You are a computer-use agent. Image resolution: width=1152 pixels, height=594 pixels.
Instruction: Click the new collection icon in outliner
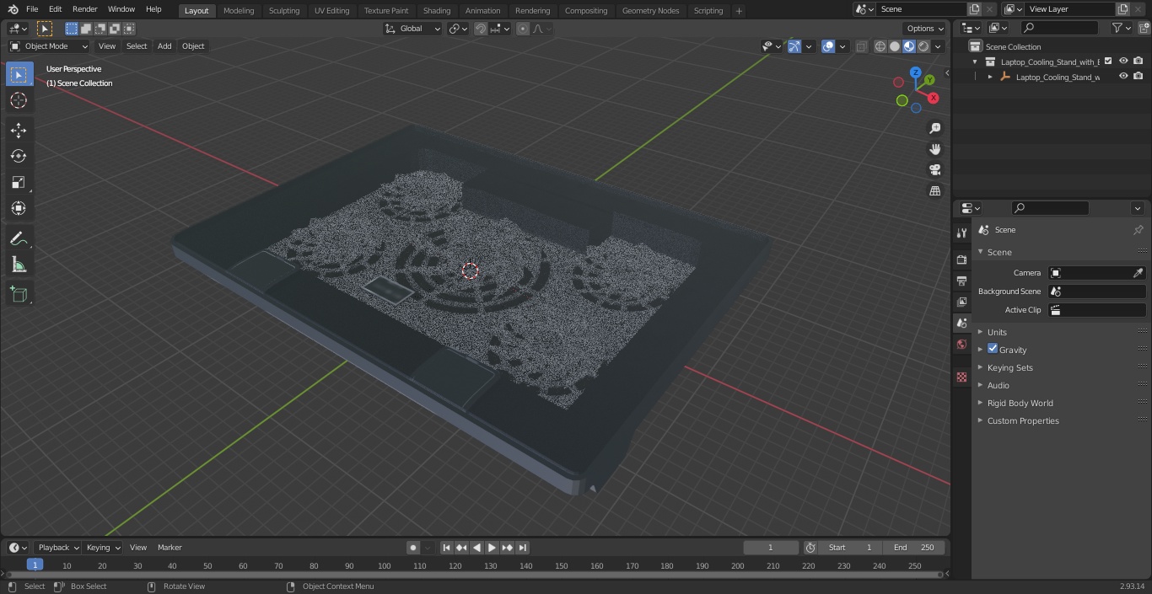1144,28
